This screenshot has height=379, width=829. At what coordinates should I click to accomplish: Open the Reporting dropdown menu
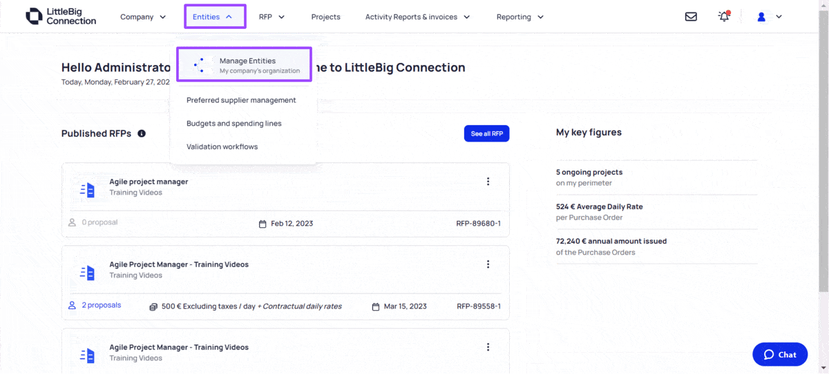click(520, 17)
